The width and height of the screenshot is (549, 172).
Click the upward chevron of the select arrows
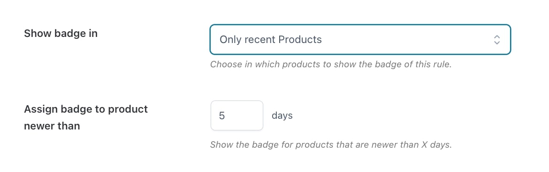[x=496, y=36]
